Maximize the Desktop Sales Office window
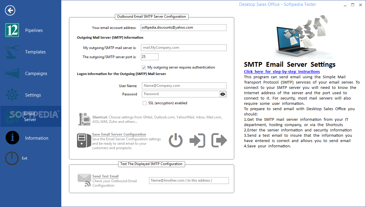 (x=353, y=5)
